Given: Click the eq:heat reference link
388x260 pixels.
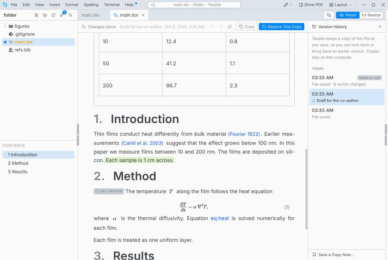Looking at the screenshot, I should click(220, 218).
